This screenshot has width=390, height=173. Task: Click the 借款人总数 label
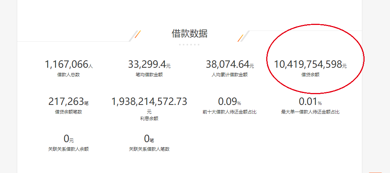[68, 74]
